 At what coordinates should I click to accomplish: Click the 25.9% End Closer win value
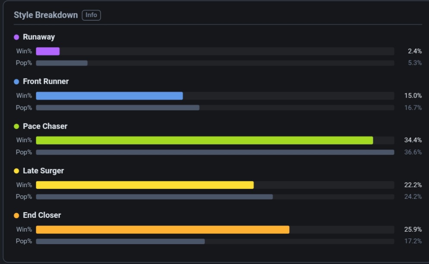click(x=413, y=229)
